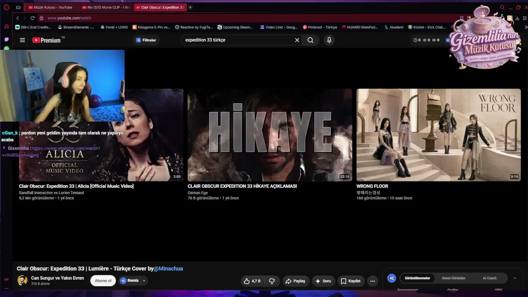The image size is (528, 297).
Task: Open the YouTube guide hamburger menu
Action: 22,40
